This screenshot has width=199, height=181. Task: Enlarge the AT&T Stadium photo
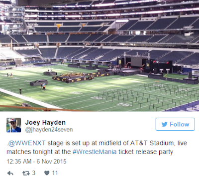(x=99, y=55)
